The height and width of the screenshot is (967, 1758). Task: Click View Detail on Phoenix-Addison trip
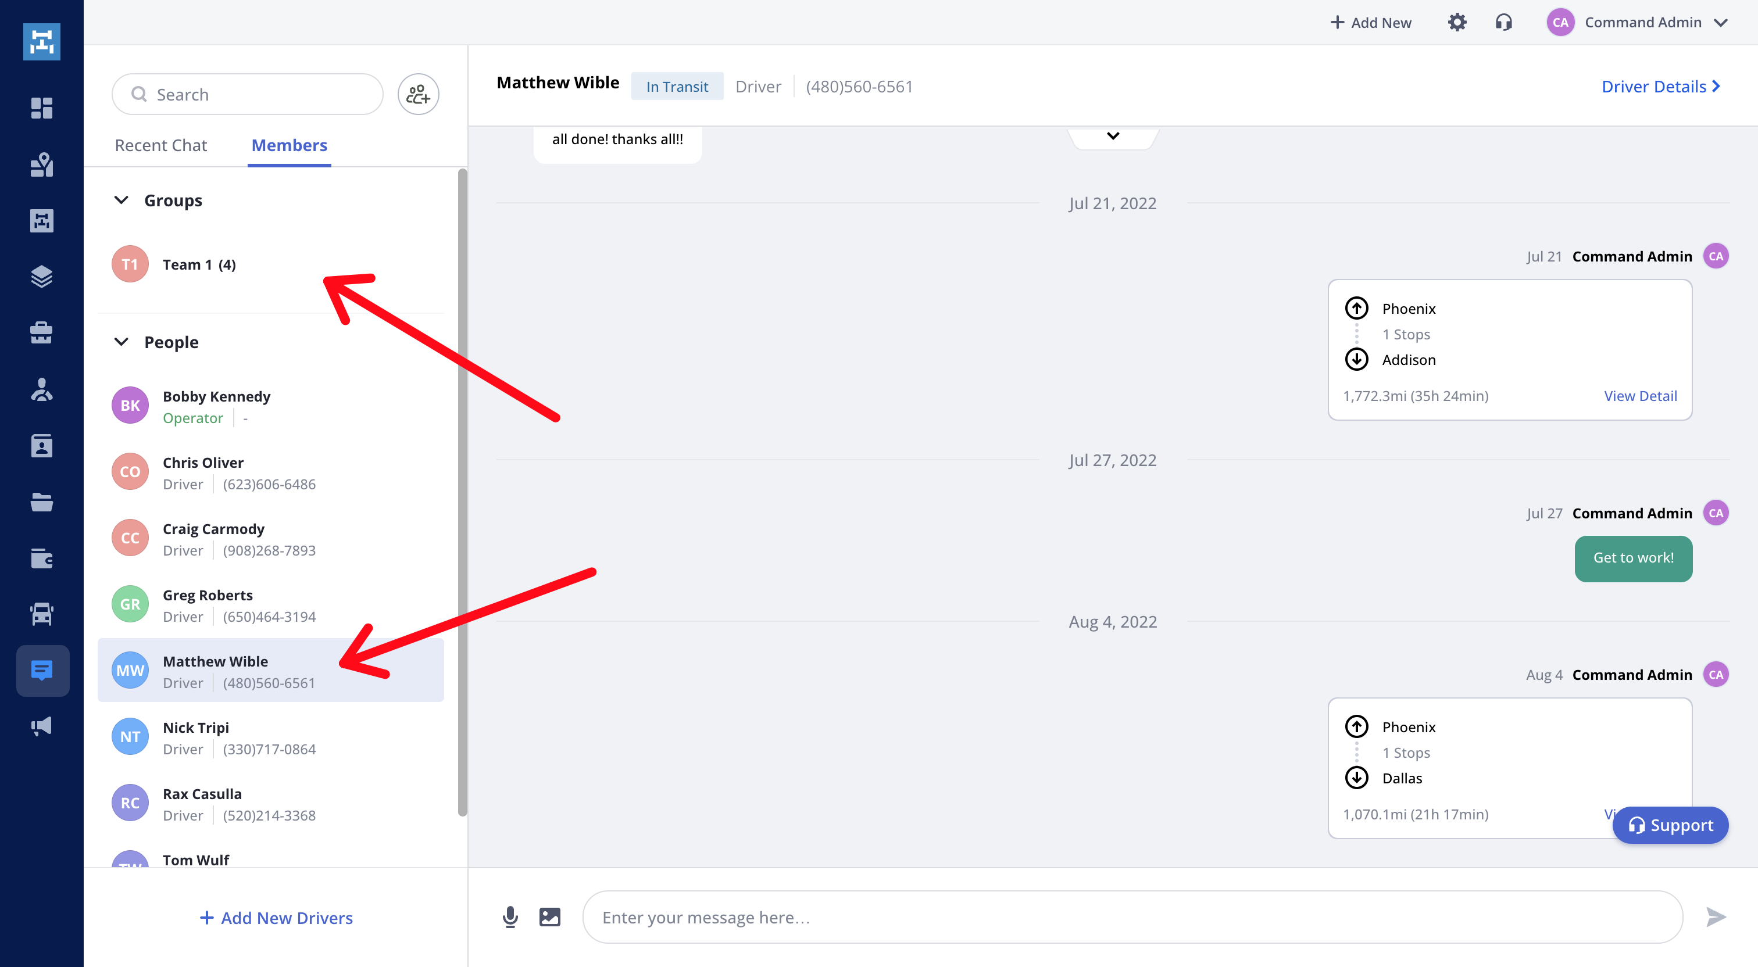[x=1640, y=396]
